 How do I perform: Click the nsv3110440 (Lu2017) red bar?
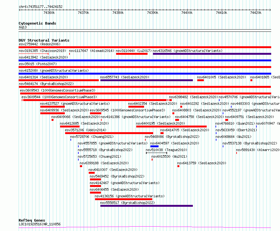point(132,54)
